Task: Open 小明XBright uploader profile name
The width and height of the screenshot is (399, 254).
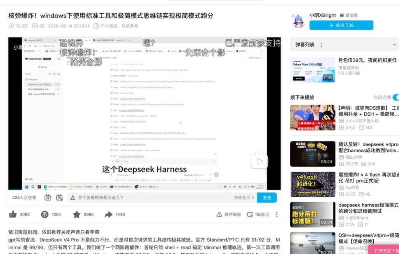Action: click(322, 15)
